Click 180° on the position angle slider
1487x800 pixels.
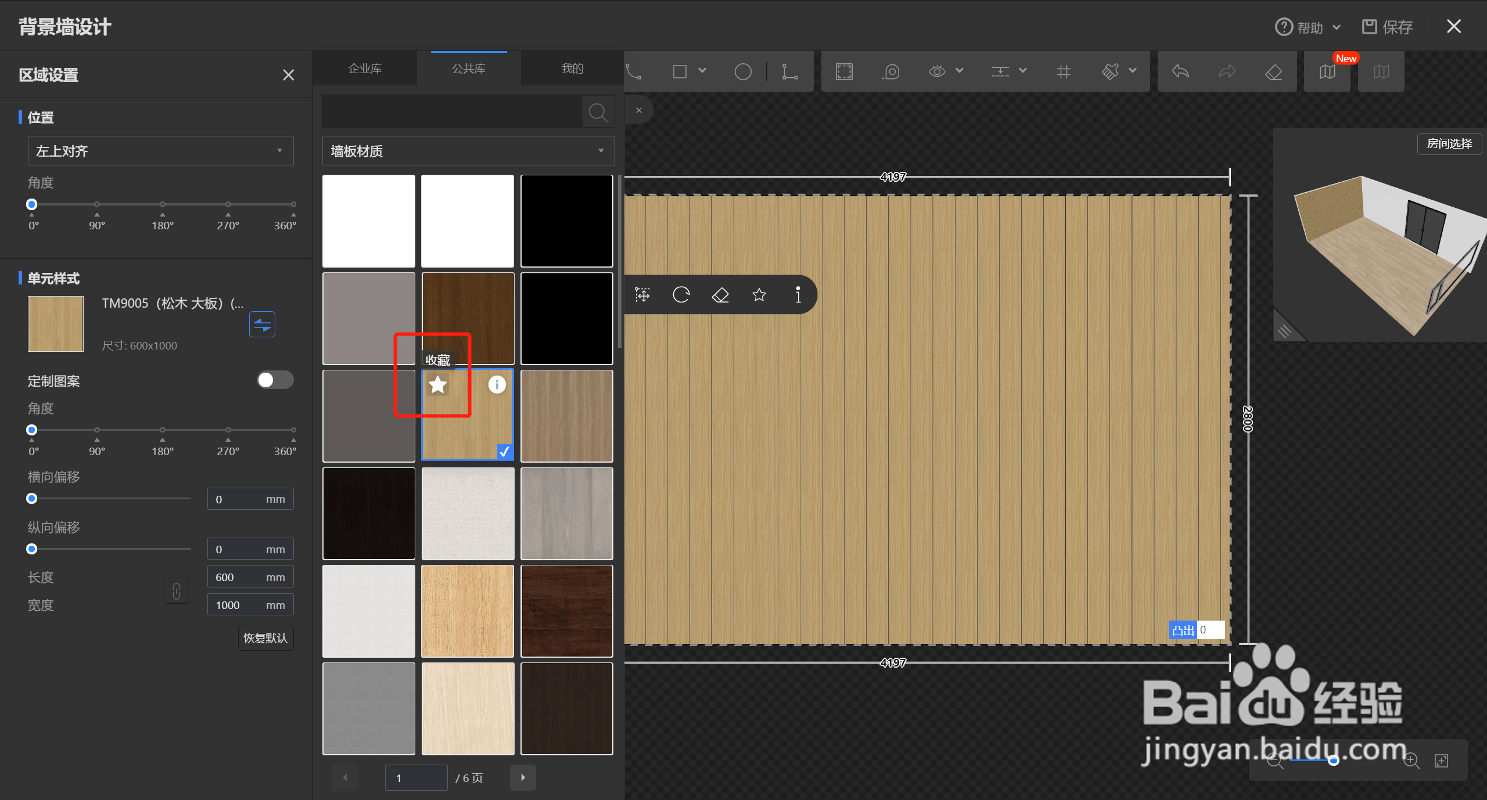163,204
